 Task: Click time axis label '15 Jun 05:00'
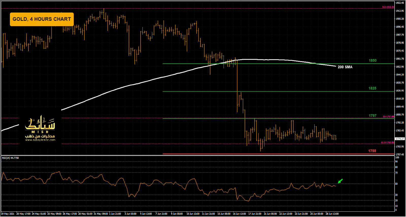click(x=224, y=214)
